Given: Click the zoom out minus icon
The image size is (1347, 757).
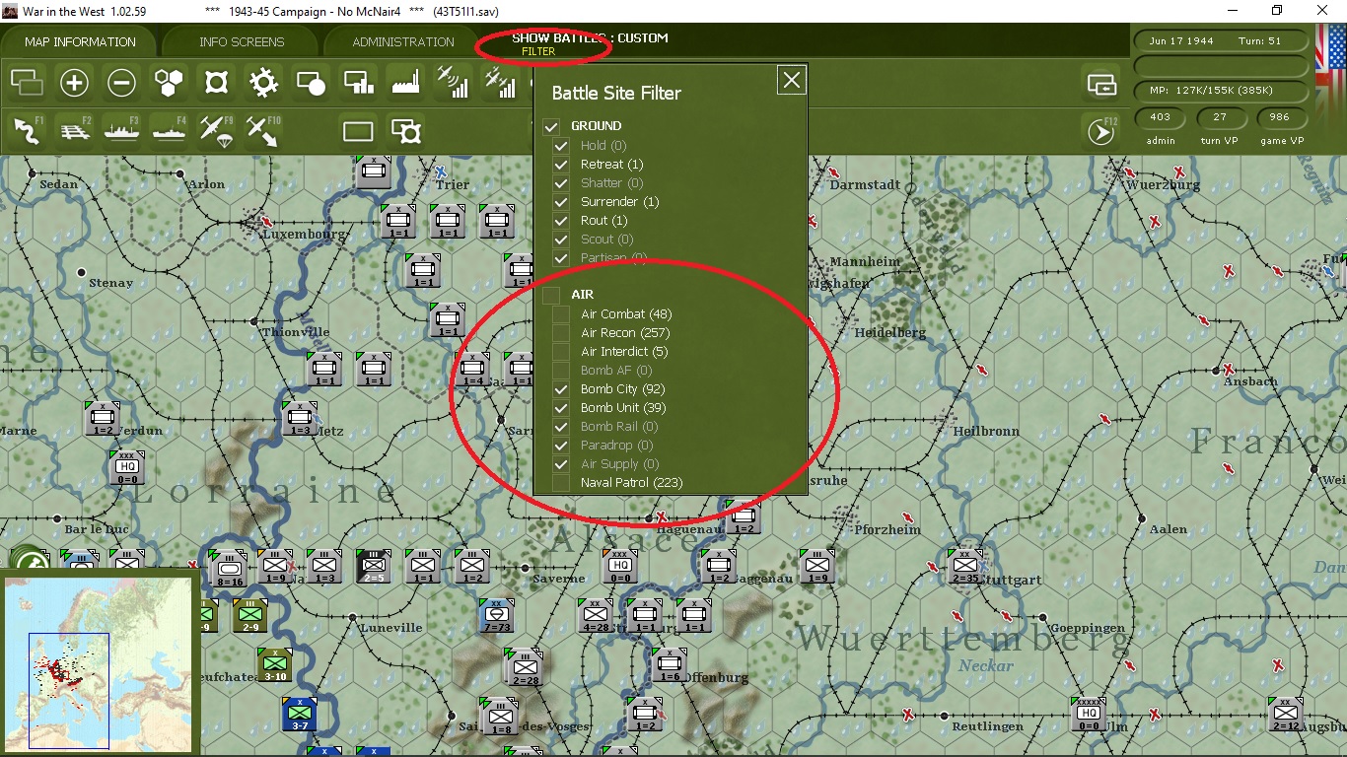Looking at the screenshot, I should click(x=121, y=83).
